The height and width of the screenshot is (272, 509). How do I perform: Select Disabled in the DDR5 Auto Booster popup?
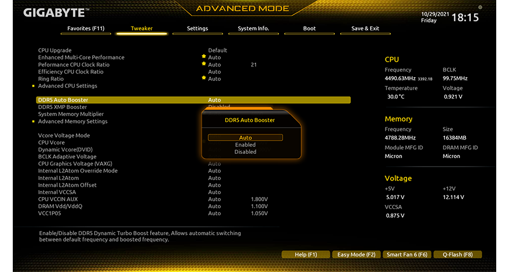pos(245,152)
